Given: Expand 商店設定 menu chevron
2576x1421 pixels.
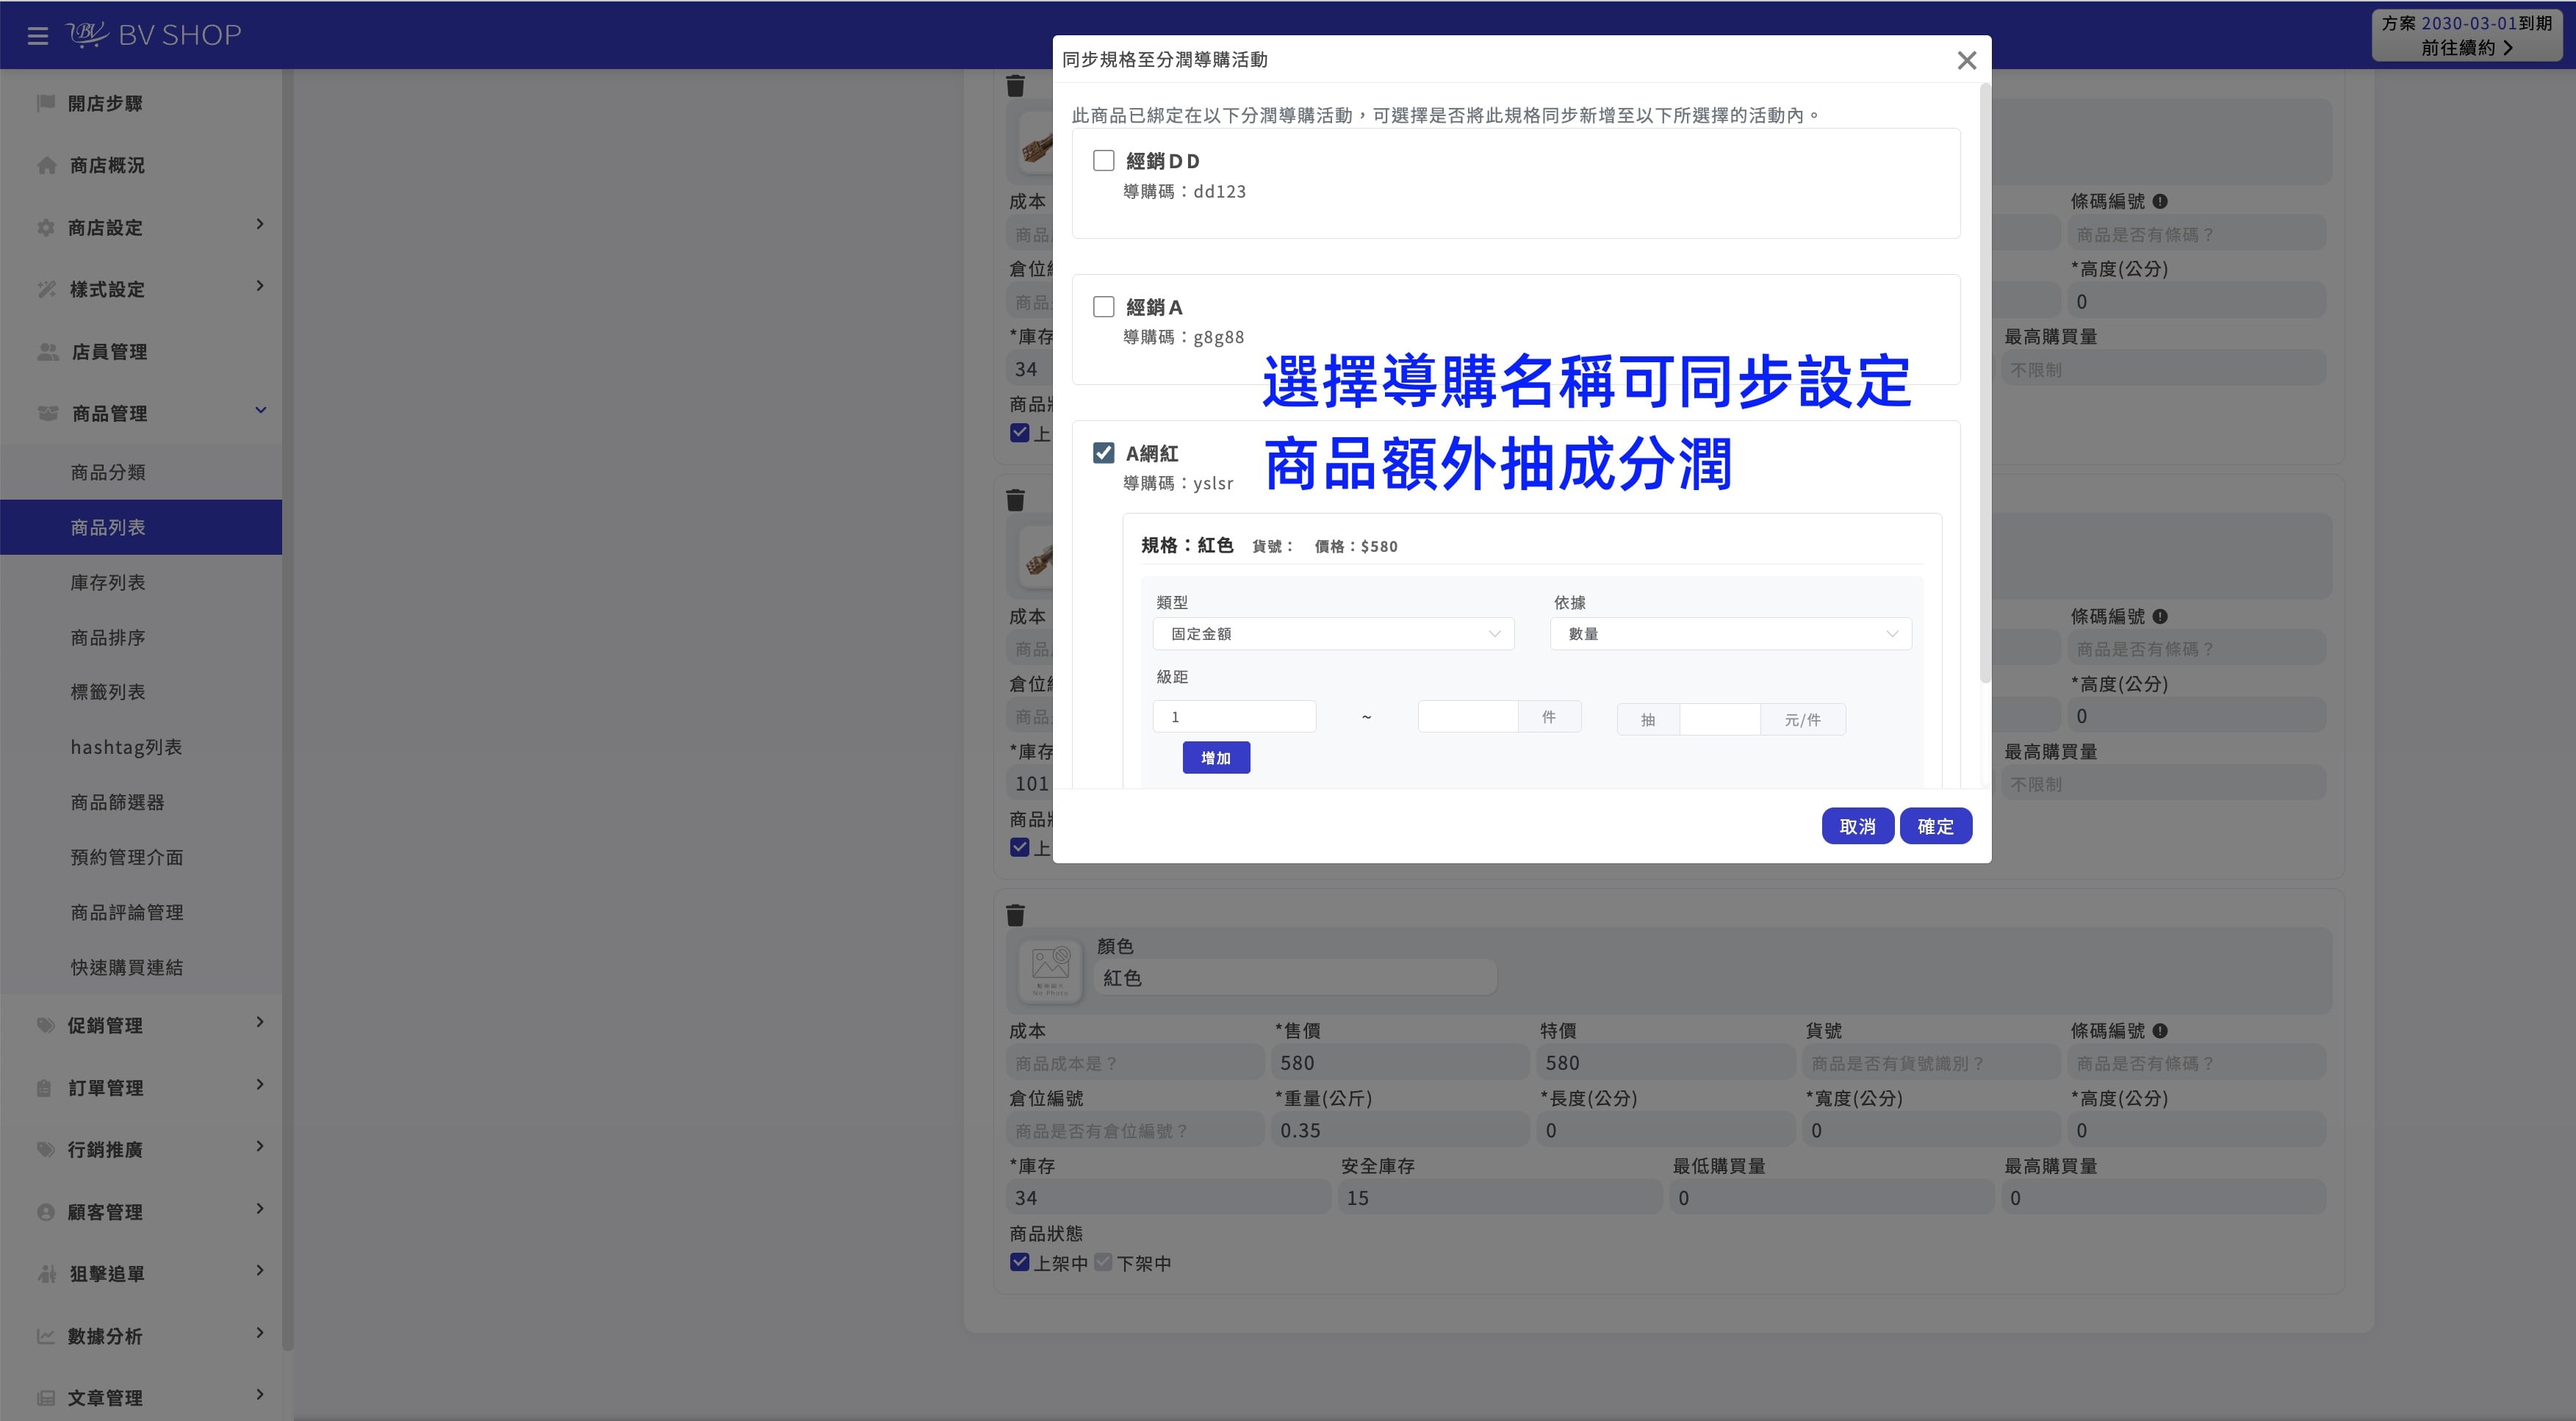Looking at the screenshot, I should pos(260,224).
